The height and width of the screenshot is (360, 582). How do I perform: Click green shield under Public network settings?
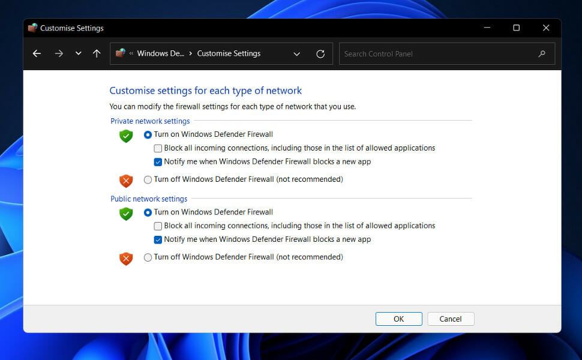pos(126,214)
